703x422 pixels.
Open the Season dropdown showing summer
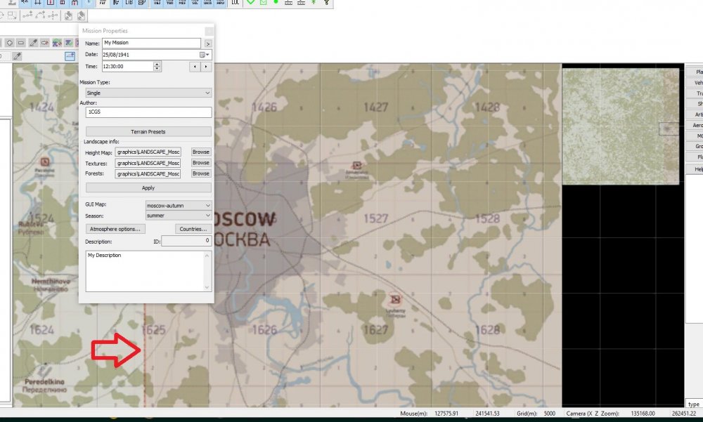178,216
